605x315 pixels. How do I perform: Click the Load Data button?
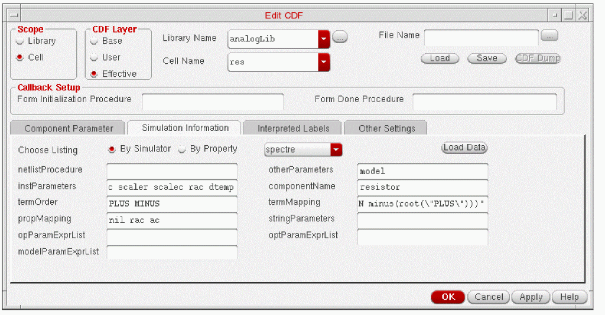pos(464,148)
